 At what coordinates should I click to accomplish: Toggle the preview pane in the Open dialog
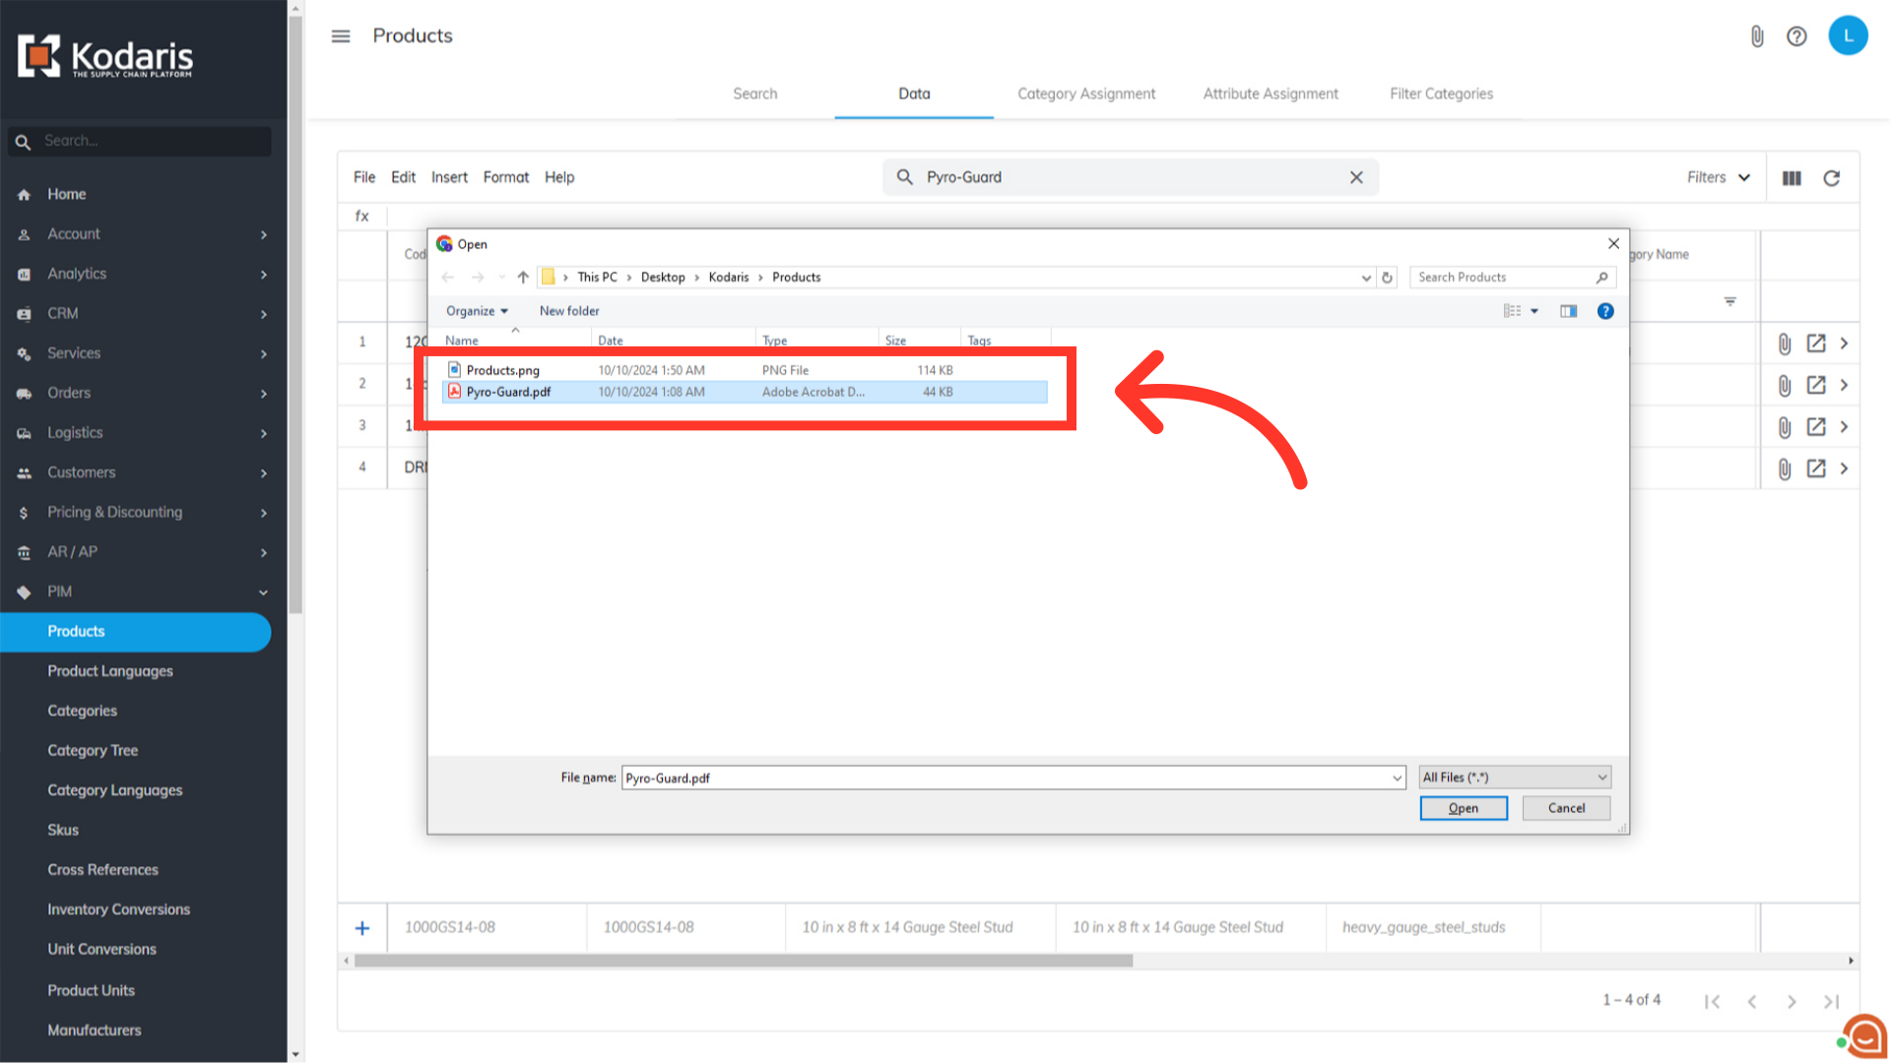click(x=1568, y=311)
